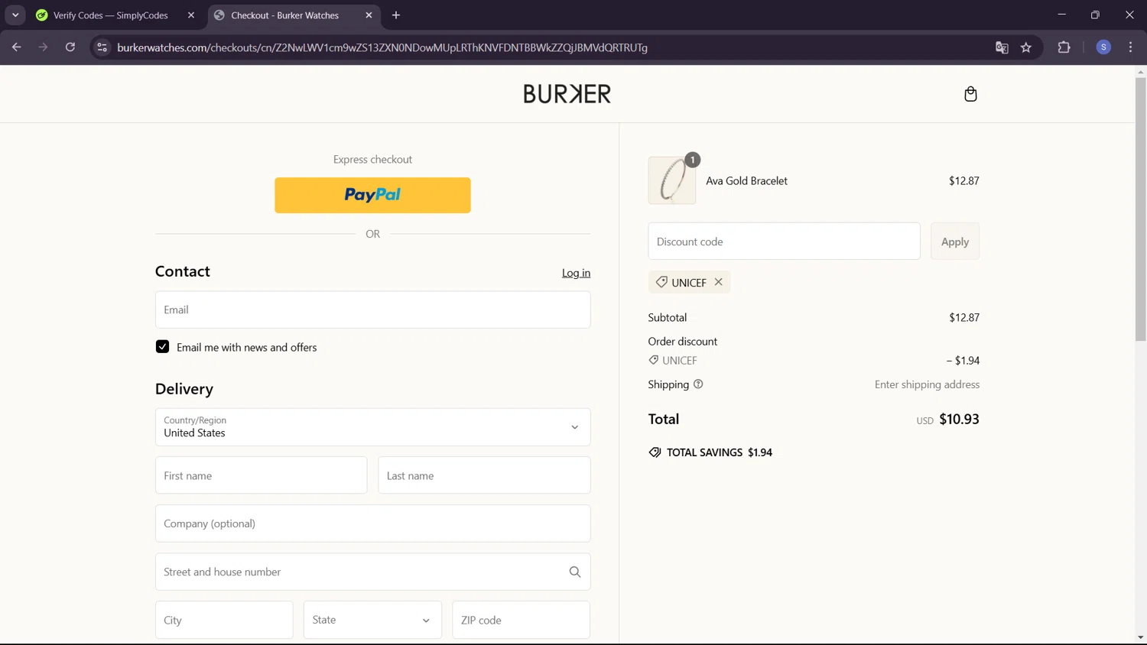
Task: Click the ZIP code field
Action: point(521,620)
